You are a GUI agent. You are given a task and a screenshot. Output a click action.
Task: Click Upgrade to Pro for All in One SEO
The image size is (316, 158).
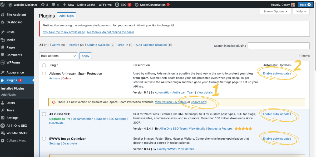60,119
